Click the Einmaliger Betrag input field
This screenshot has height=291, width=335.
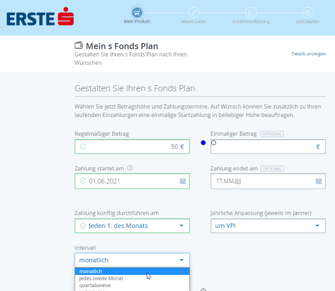(x=268, y=147)
